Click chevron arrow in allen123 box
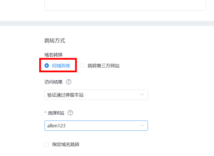214x156 pixels. click(142, 126)
